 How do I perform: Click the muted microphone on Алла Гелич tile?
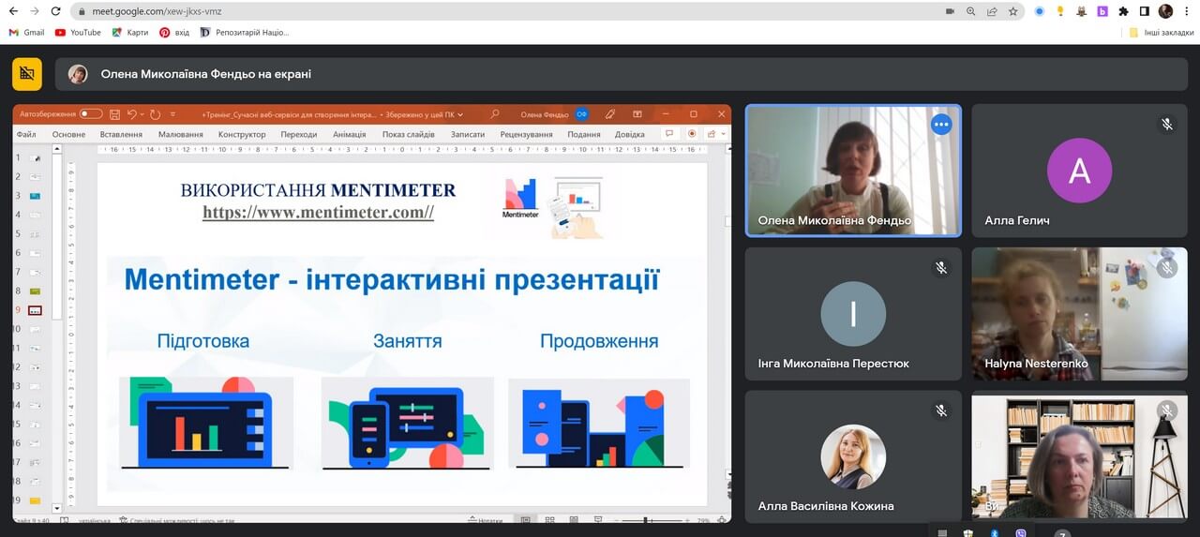[x=1167, y=125]
